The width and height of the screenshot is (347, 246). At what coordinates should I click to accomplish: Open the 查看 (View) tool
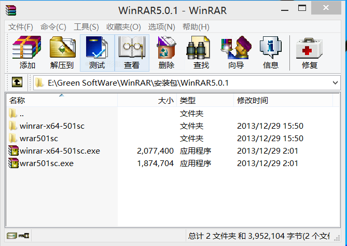click(132, 53)
